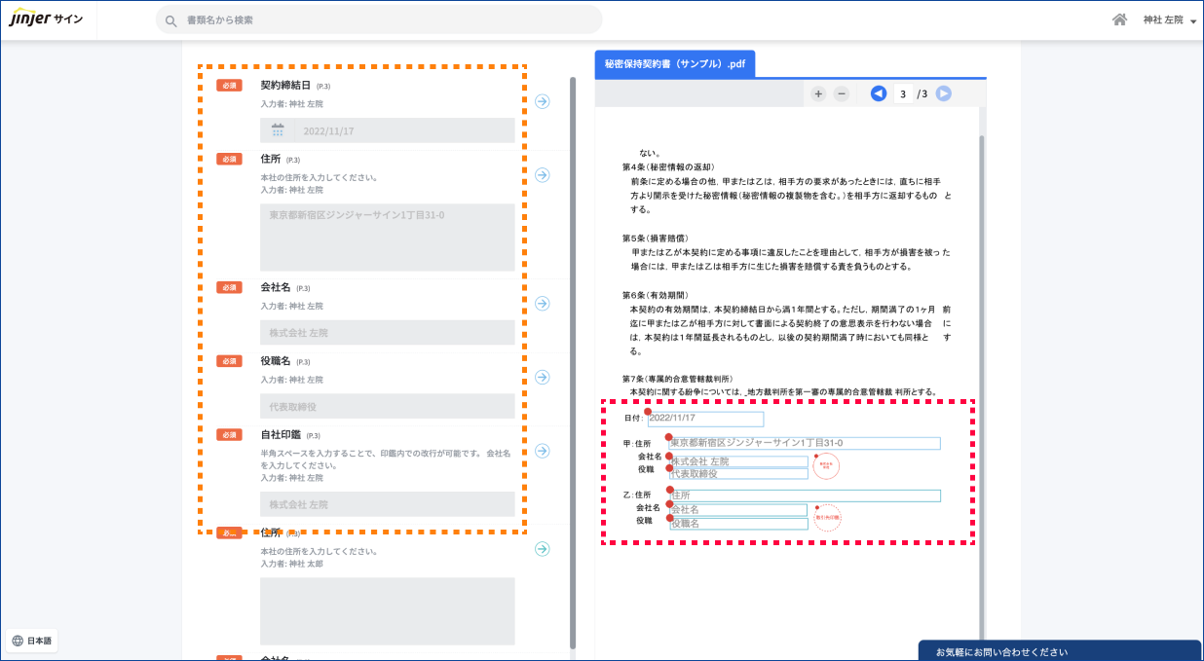This screenshot has width=1204, height=661.
Task: Click the jump arrow beside 契約締結日
Action: pos(542,101)
